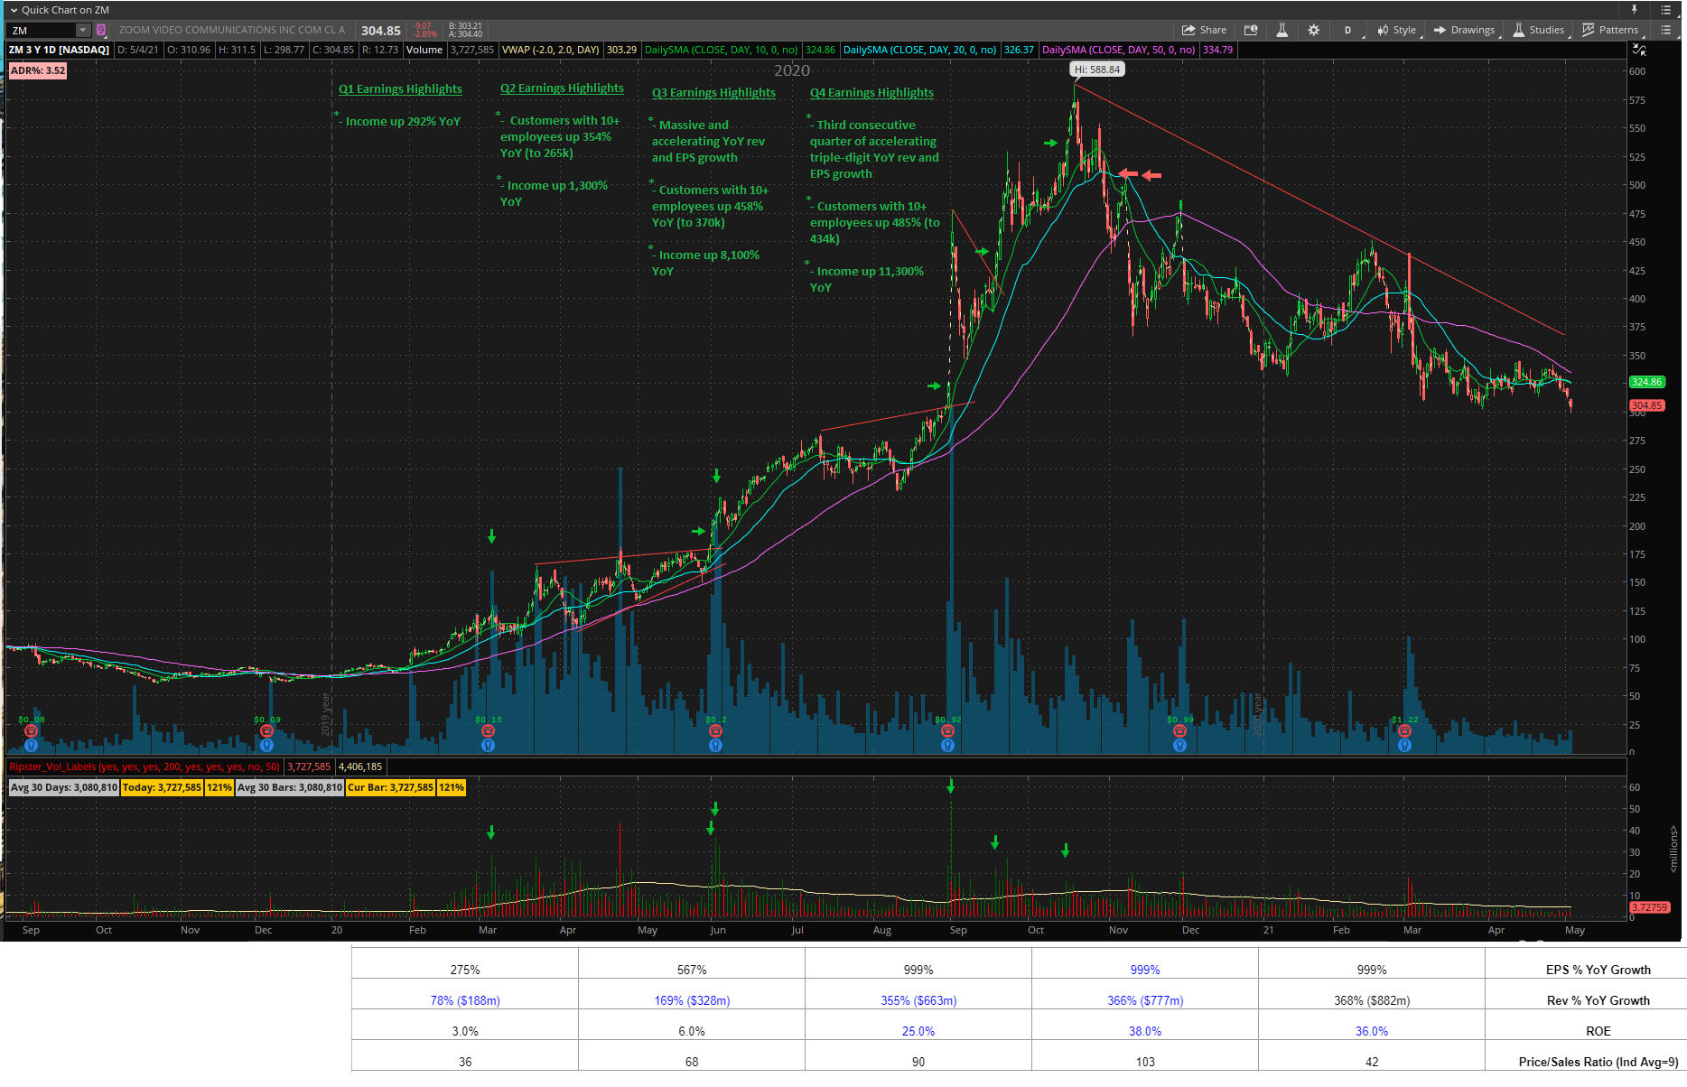Click the purple linking number 9 icon

101,31
